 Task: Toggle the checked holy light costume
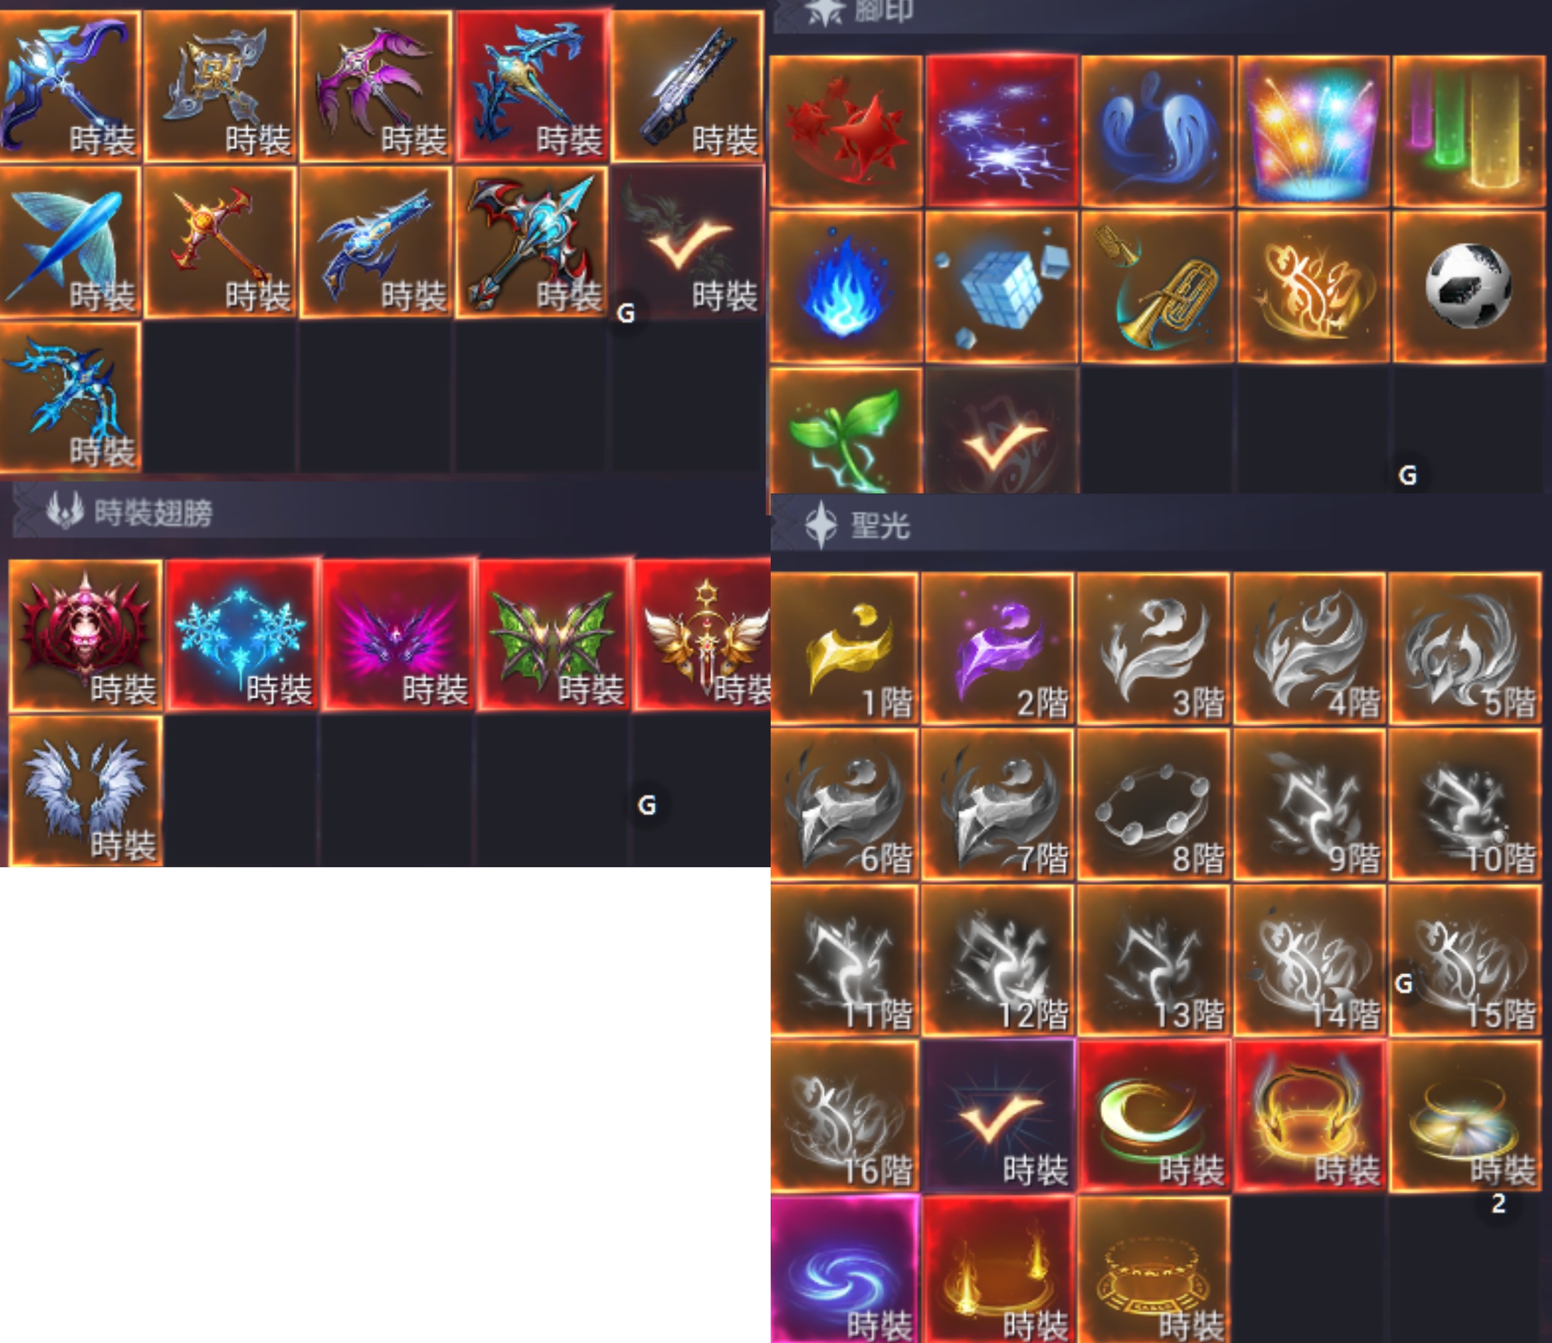999,1116
